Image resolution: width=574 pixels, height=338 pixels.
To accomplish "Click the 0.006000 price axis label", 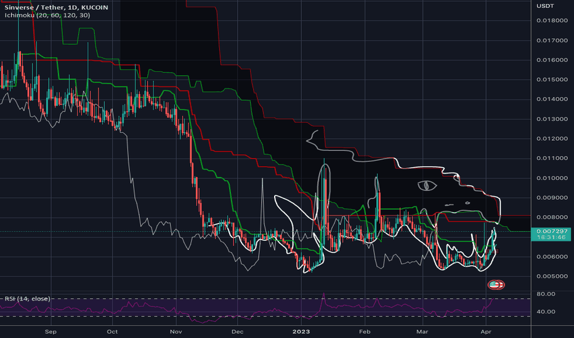I will tap(552, 256).
